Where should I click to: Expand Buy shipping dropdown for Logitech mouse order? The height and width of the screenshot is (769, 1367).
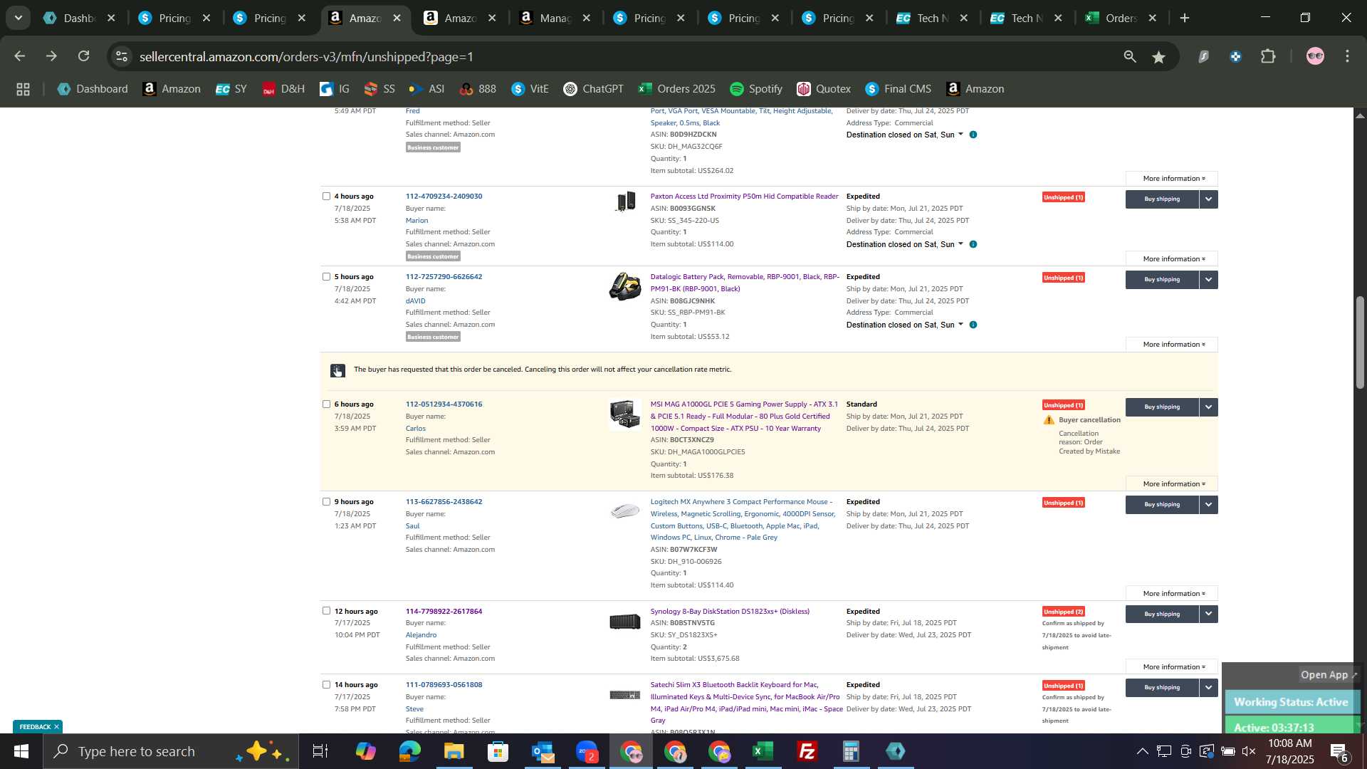tap(1209, 505)
